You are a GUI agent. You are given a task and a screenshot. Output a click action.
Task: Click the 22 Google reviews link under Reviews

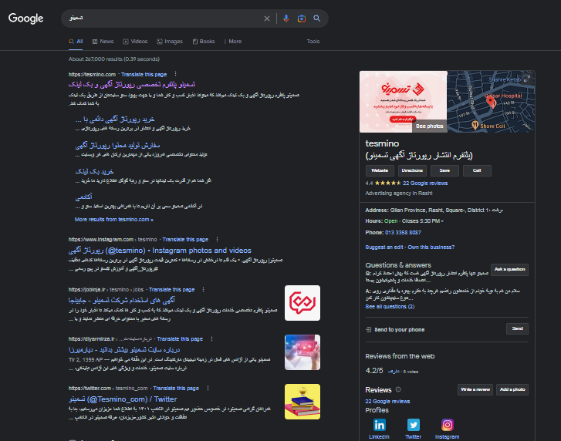click(387, 402)
